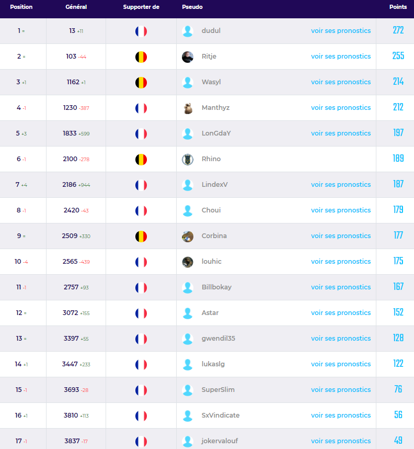414x449 pixels.
Task: Click the French flag next to LonGdaY
Action: (x=141, y=134)
